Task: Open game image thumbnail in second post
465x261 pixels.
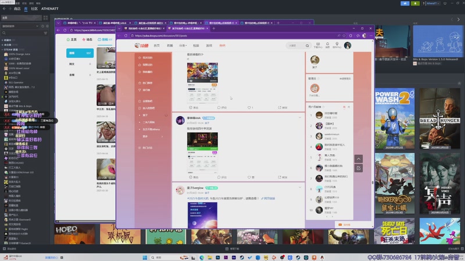Action: coord(202,153)
